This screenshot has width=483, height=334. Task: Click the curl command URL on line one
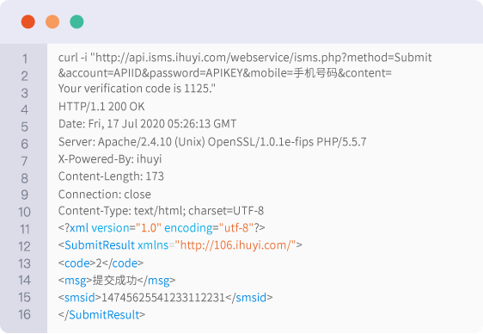263,58
